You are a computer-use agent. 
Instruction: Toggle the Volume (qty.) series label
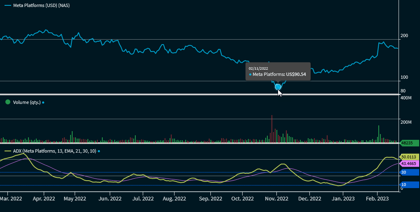[x=27, y=102]
